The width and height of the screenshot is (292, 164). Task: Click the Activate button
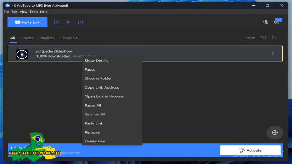point(250,150)
